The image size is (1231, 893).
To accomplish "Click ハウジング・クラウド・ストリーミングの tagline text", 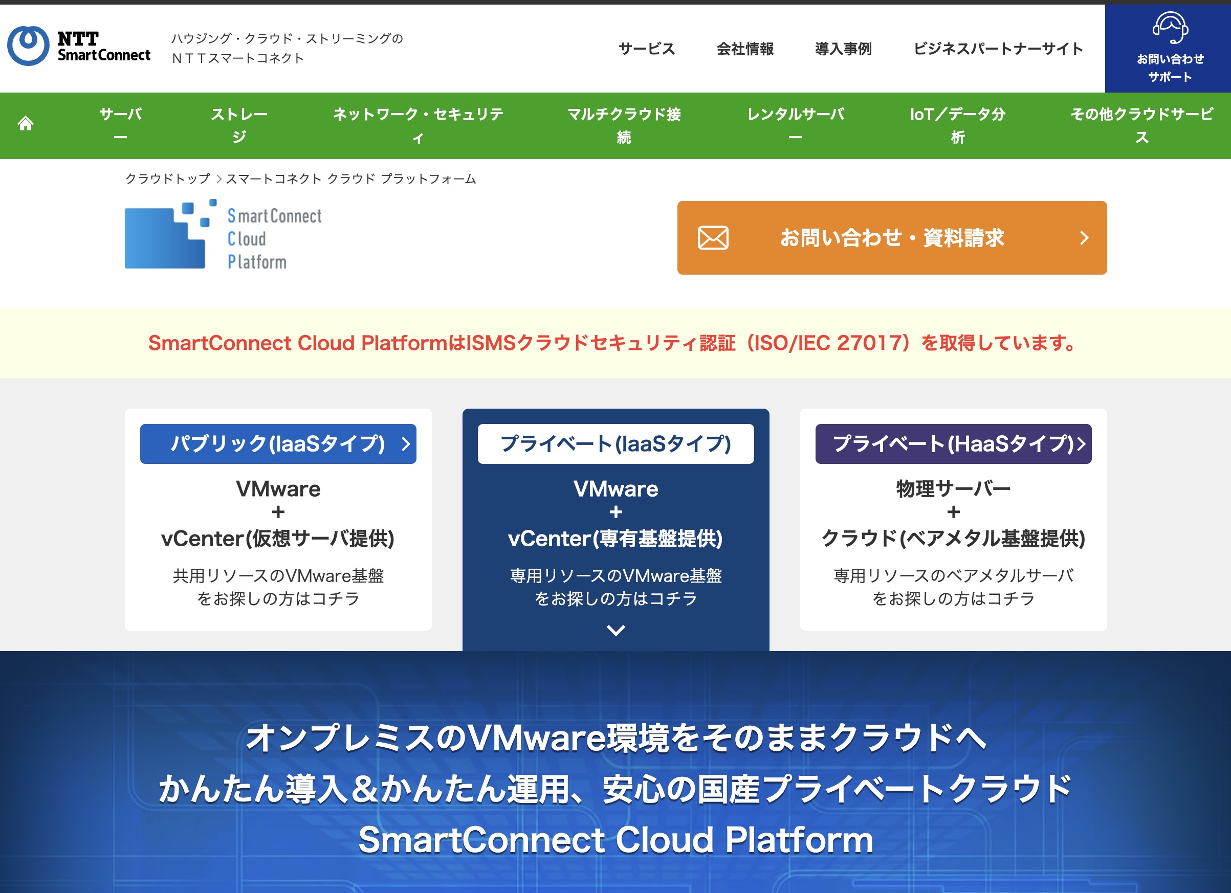I will click(287, 38).
